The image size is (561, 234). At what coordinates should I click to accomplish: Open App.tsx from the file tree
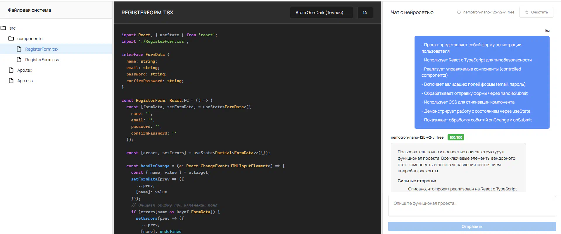coord(25,70)
